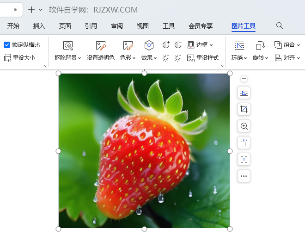Click the new tab plus button
305x250 pixels.
coord(31,10)
